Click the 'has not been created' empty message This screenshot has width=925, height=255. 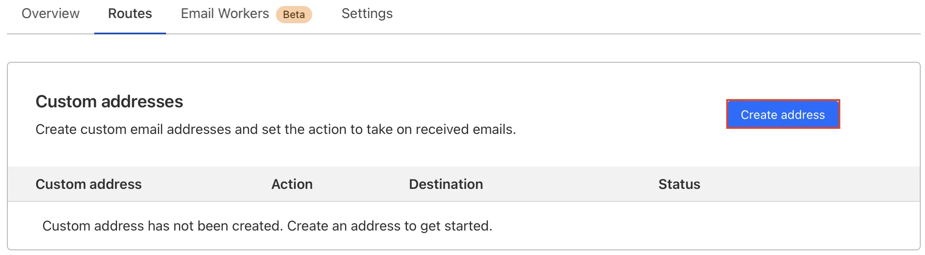click(267, 226)
